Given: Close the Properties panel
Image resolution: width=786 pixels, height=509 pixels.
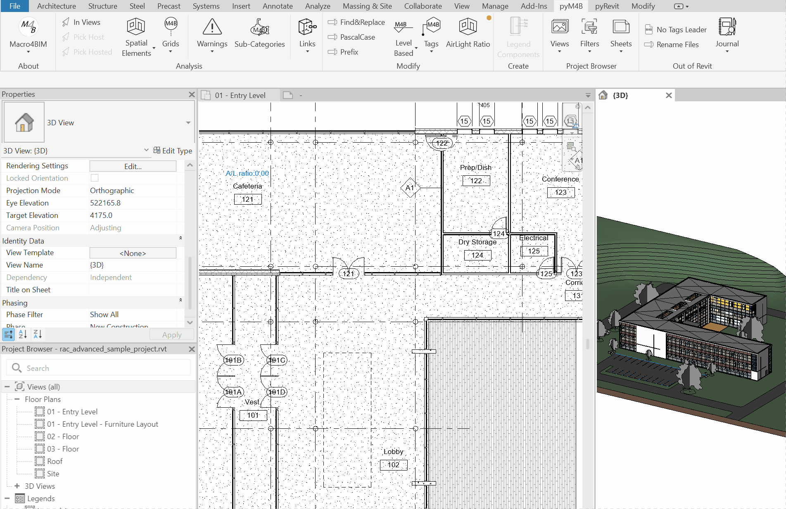Looking at the screenshot, I should (192, 94).
